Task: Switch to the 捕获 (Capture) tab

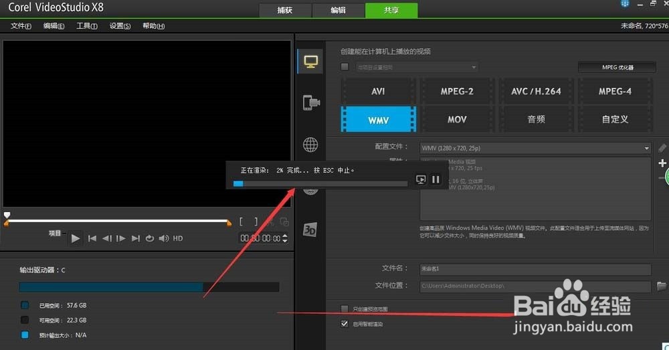Action: point(285,10)
